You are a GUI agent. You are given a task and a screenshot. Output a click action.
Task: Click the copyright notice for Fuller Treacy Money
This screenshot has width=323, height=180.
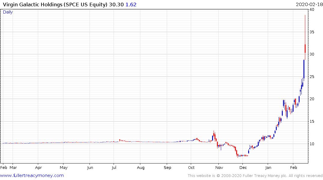pos(255,175)
